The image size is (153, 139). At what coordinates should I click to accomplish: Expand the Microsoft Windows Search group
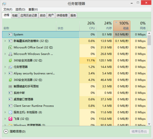tap(5, 54)
